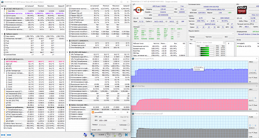
Task: Click the chip icon of Тайминги памяти group
Action: click(4, 34)
